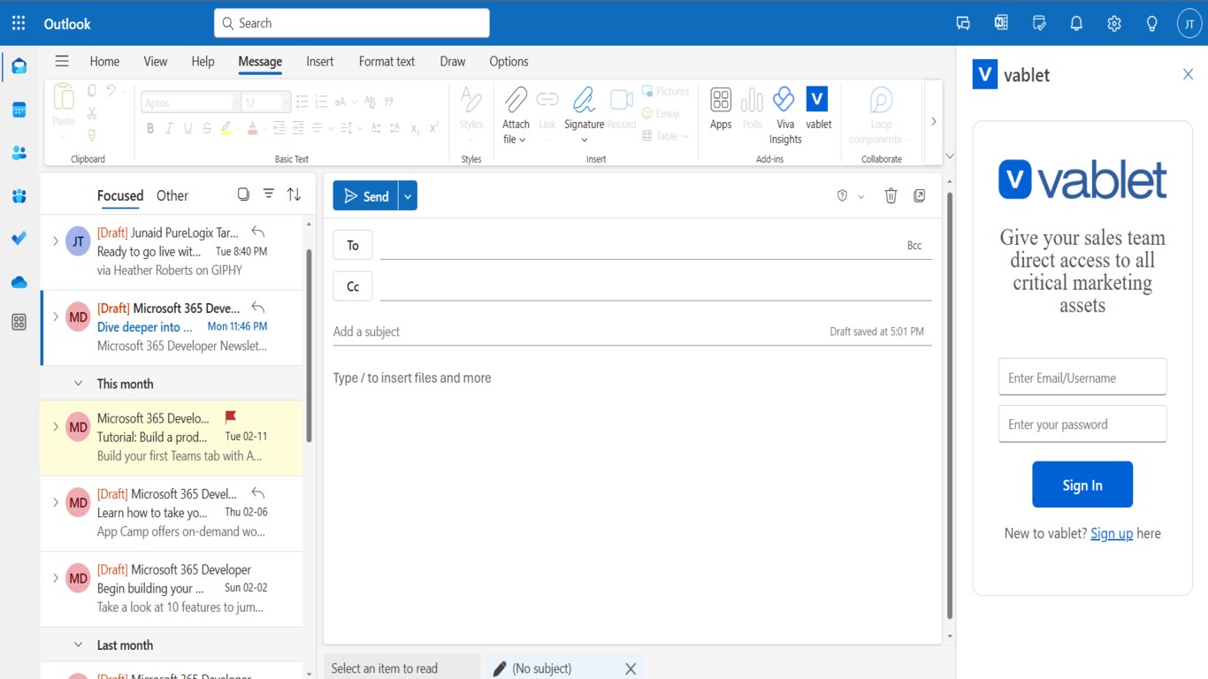Viewport: 1208px width, 679px height.
Task: Open the Format text ribbon tab
Action: pyautogui.click(x=386, y=61)
